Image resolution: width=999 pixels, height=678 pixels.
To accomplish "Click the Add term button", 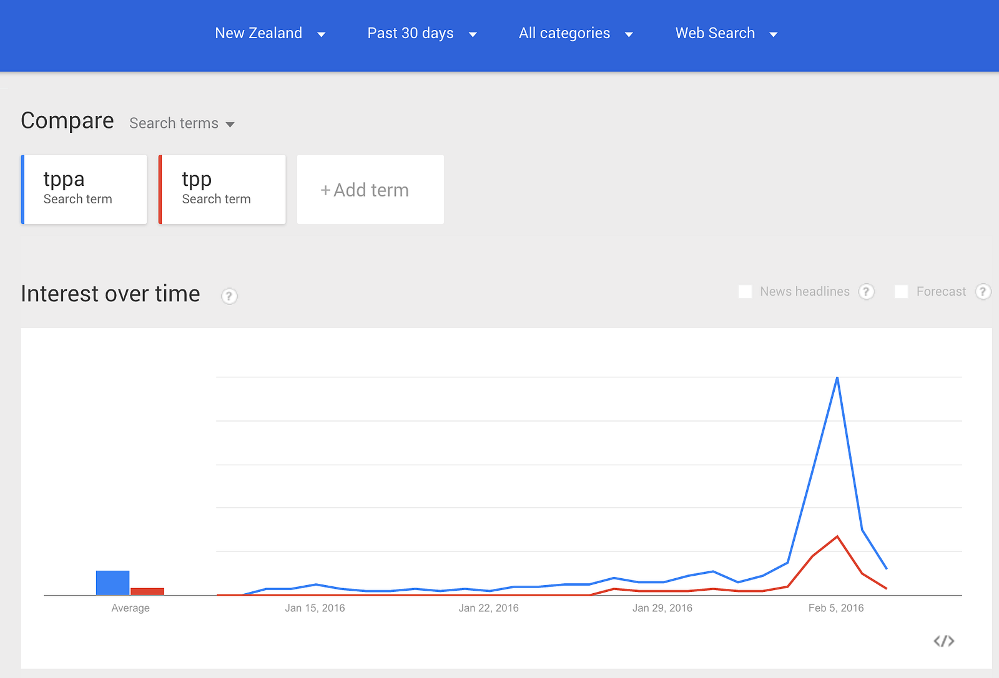I will coord(370,190).
